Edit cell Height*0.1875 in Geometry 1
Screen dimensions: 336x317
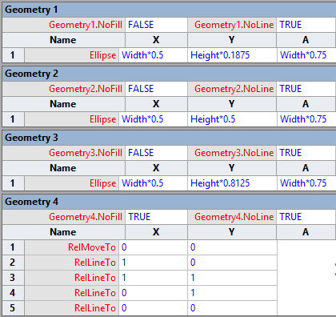click(x=232, y=55)
